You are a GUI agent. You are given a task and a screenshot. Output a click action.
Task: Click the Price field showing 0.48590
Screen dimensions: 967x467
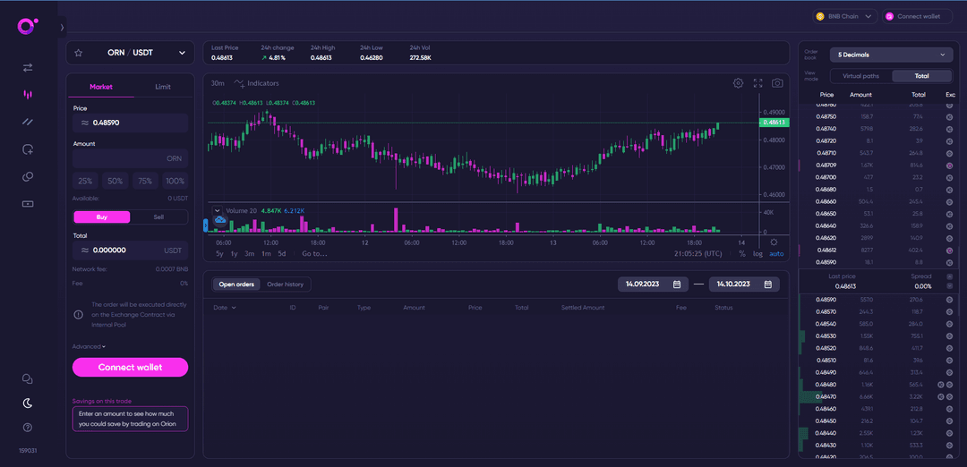click(130, 123)
